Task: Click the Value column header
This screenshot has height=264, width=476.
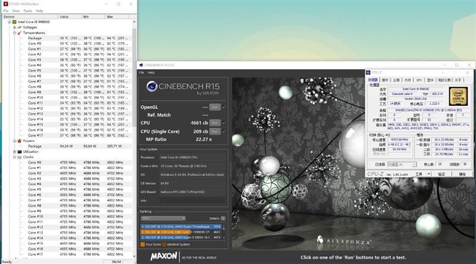Action: (70, 17)
